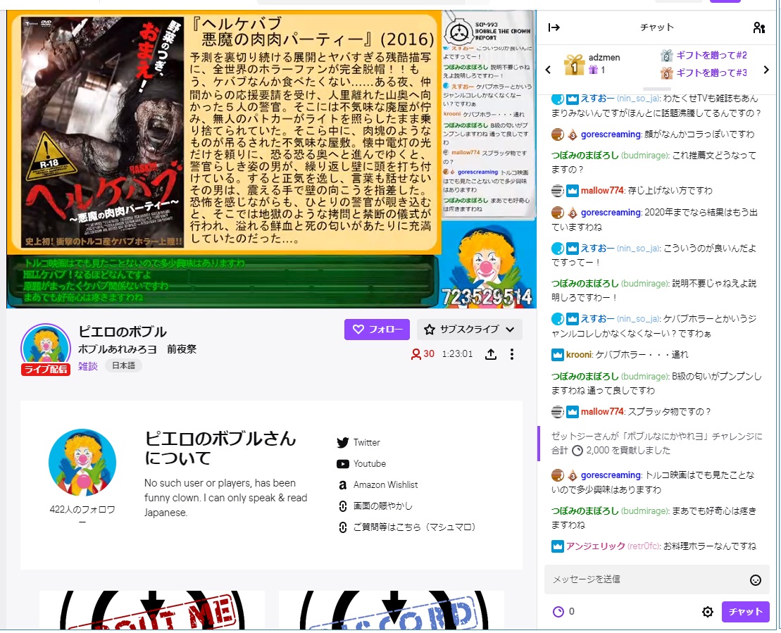Click the channel points balance icon

point(558,612)
